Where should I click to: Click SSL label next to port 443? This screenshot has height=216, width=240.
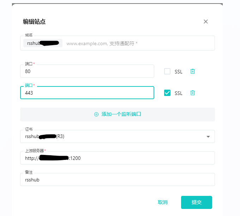(x=179, y=93)
